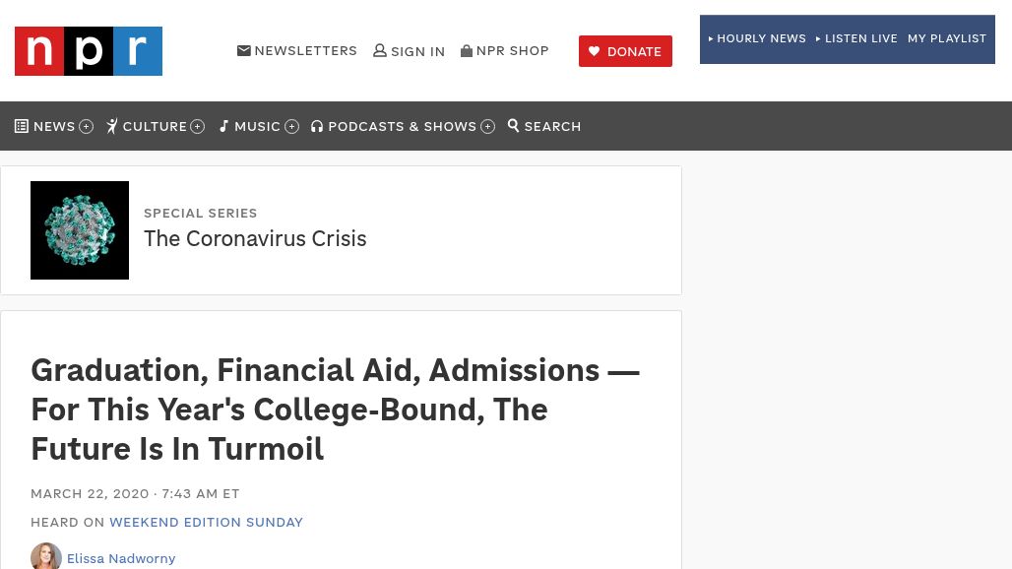The width and height of the screenshot is (1012, 569).
Task: Expand the News menu plus button
Action: [87, 126]
